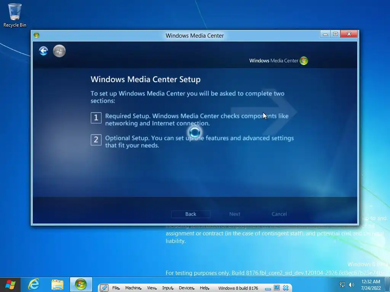The height and width of the screenshot is (292, 390).
Task: Open the VirtualBox Devices menu
Action: [187, 288]
